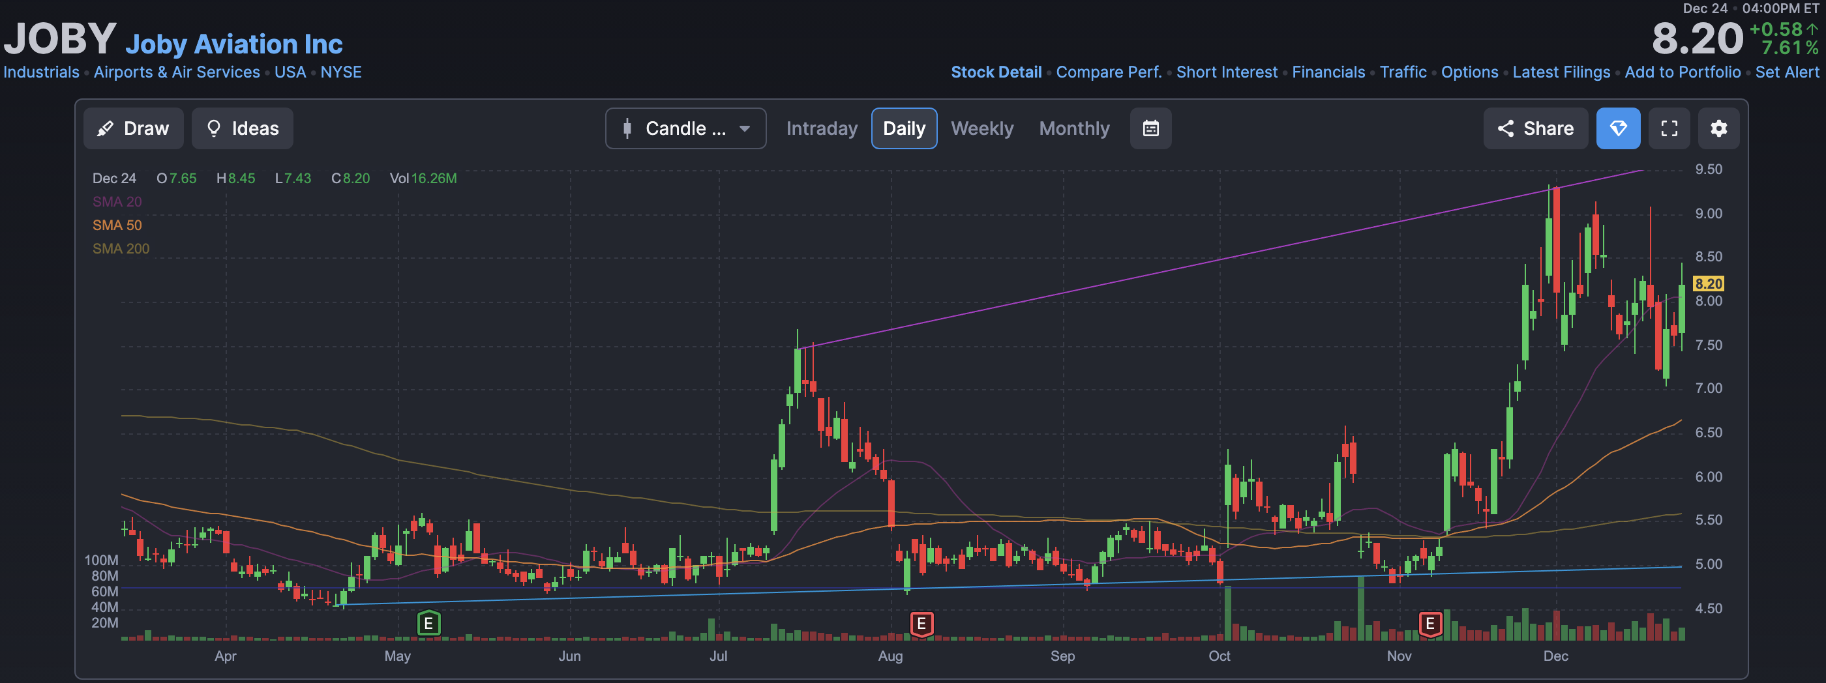Click the share icon in Share button
The image size is (1826, 683).
(x=1505, y=128)
